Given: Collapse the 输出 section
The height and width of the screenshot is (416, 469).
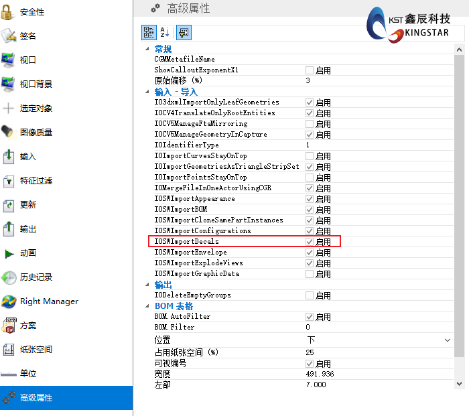Looking at the screenshot, I should point(147,285).
